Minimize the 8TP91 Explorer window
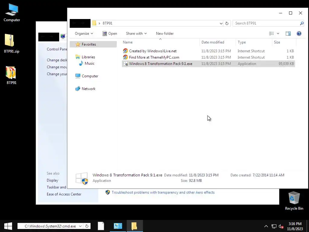Viewport: 309px width, 232px height. (281, 13)
